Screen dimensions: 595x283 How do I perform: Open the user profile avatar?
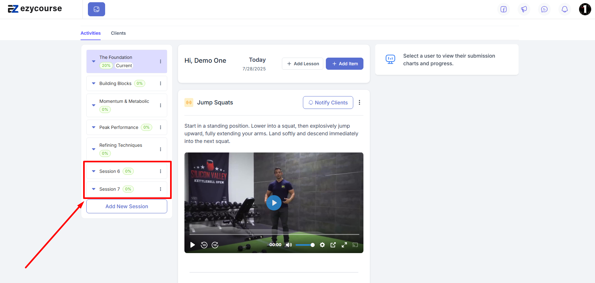tap(585, 9)
